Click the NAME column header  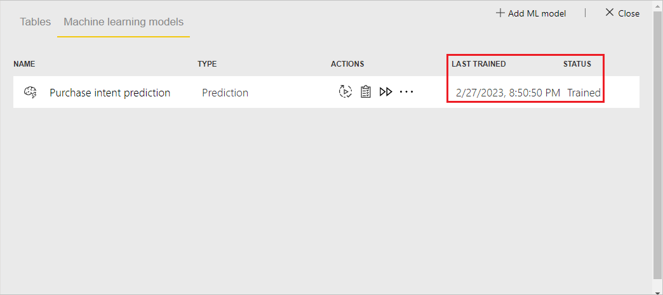24,64
